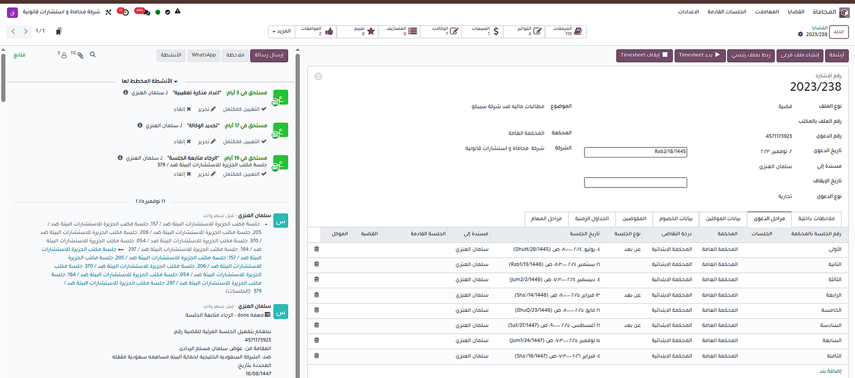Viewport: 855px width, 378px height.
Task: Toggle the متابع follow button in chatter
Action: pyautogui.click(x=20, y=55)
